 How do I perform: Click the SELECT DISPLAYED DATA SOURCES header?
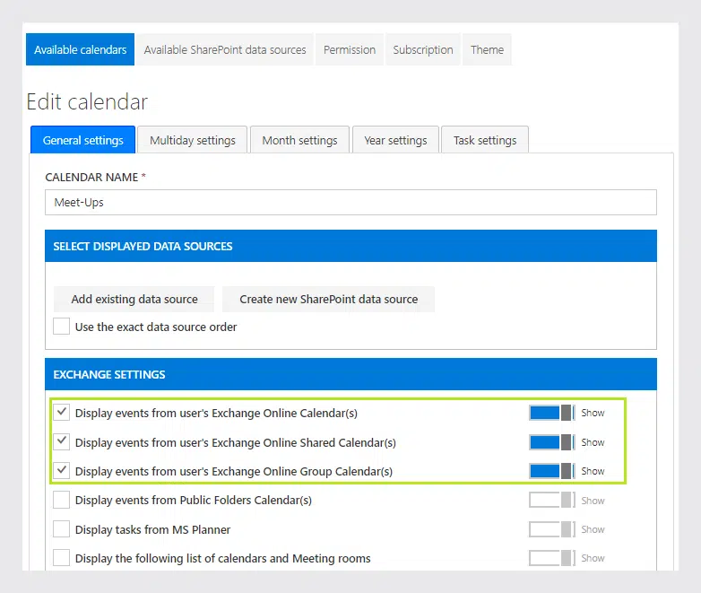pos(350,246)
